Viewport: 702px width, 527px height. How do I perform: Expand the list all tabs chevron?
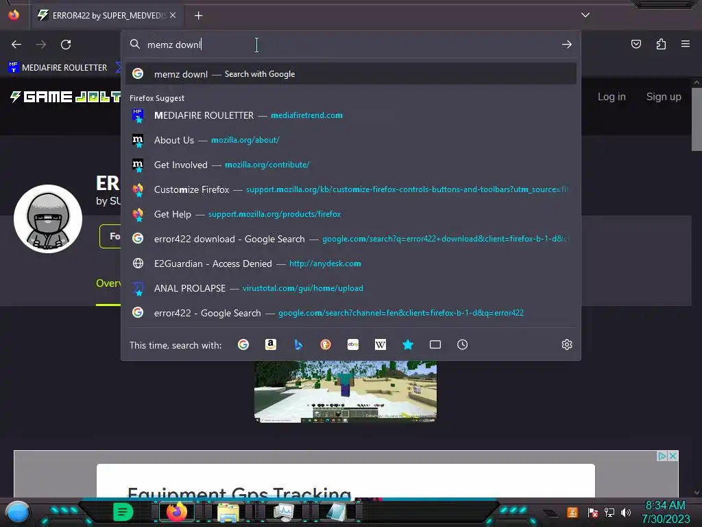point(585,15)
